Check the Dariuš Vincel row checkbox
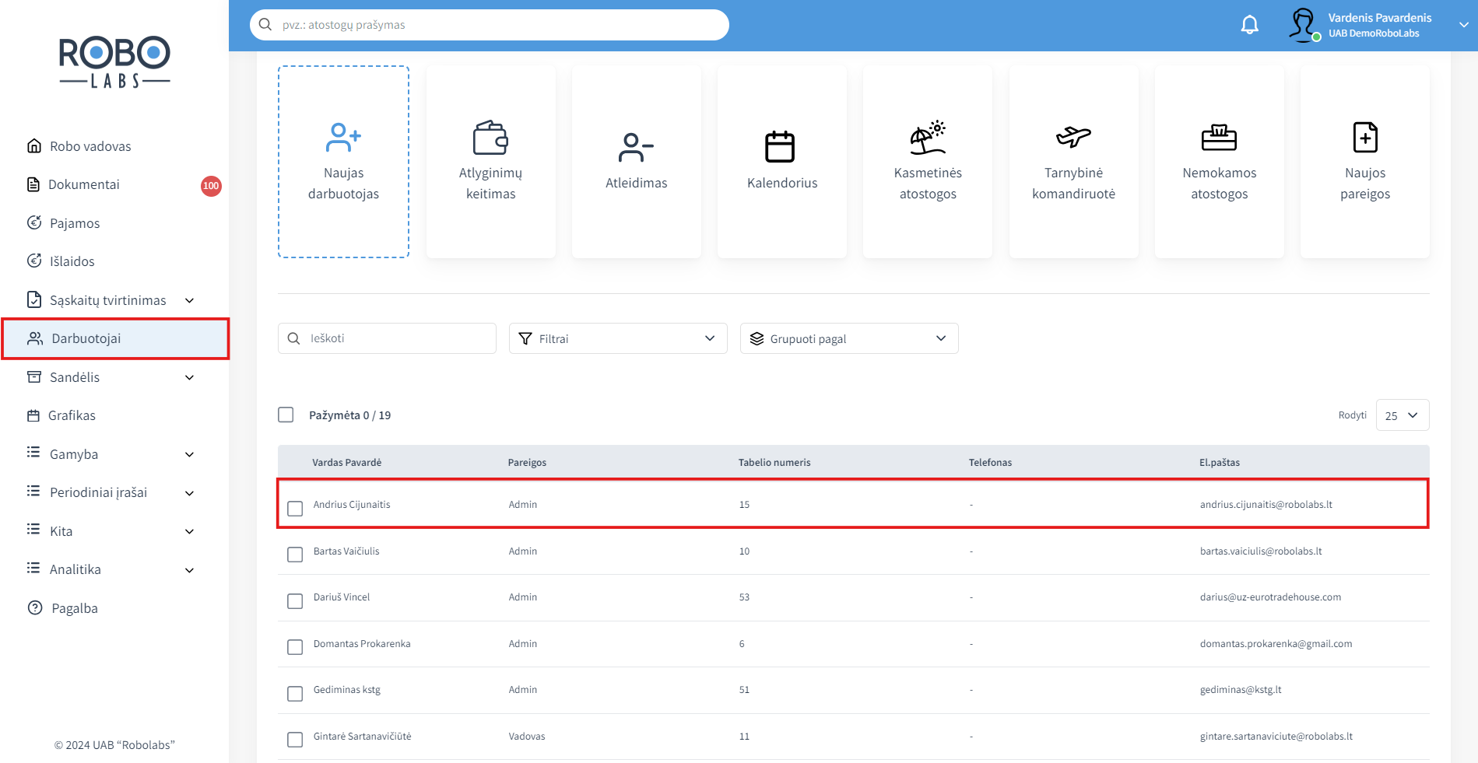 coord(295,601)
